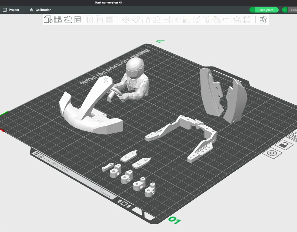Screen dimensions: 297x232
Task: Click the Slice plate button
Action: click(x=266, y=10)
